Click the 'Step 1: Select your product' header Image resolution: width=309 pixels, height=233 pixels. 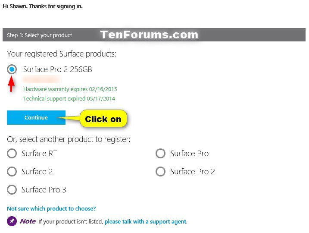[x=39, y=35]
